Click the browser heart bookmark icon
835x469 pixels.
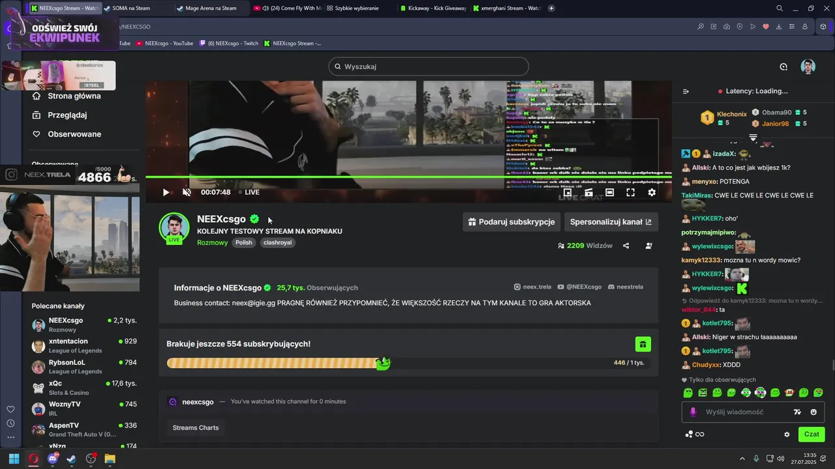(766, 27)
